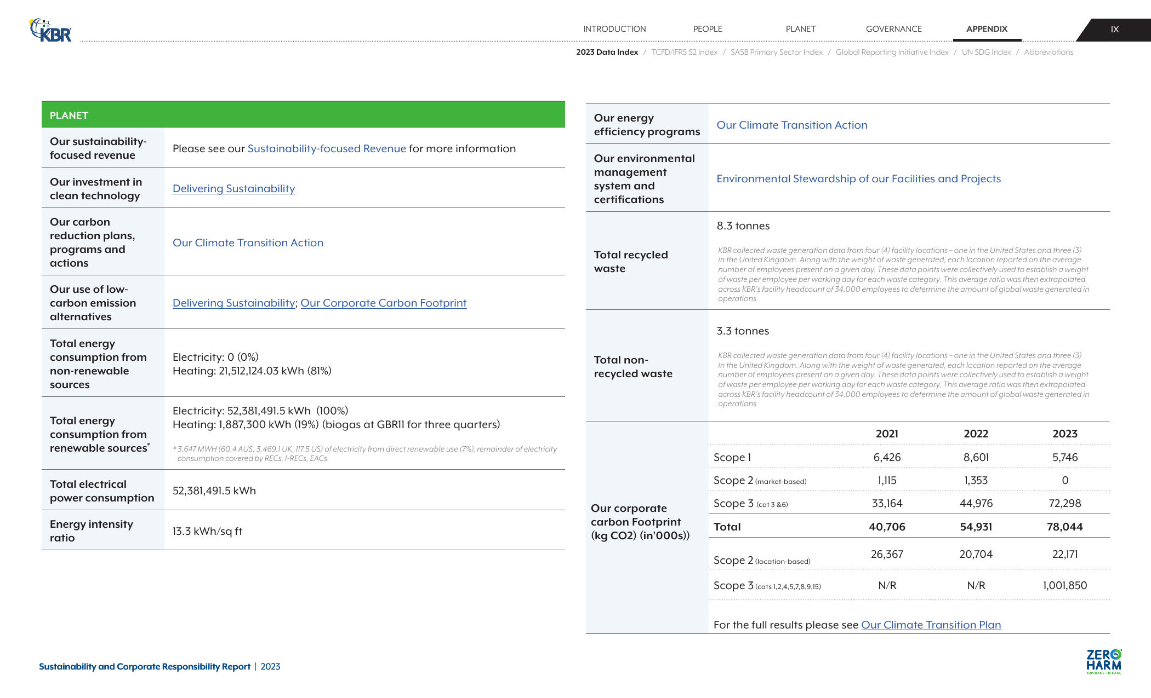Open the Introduction tab

pos(614,29)
